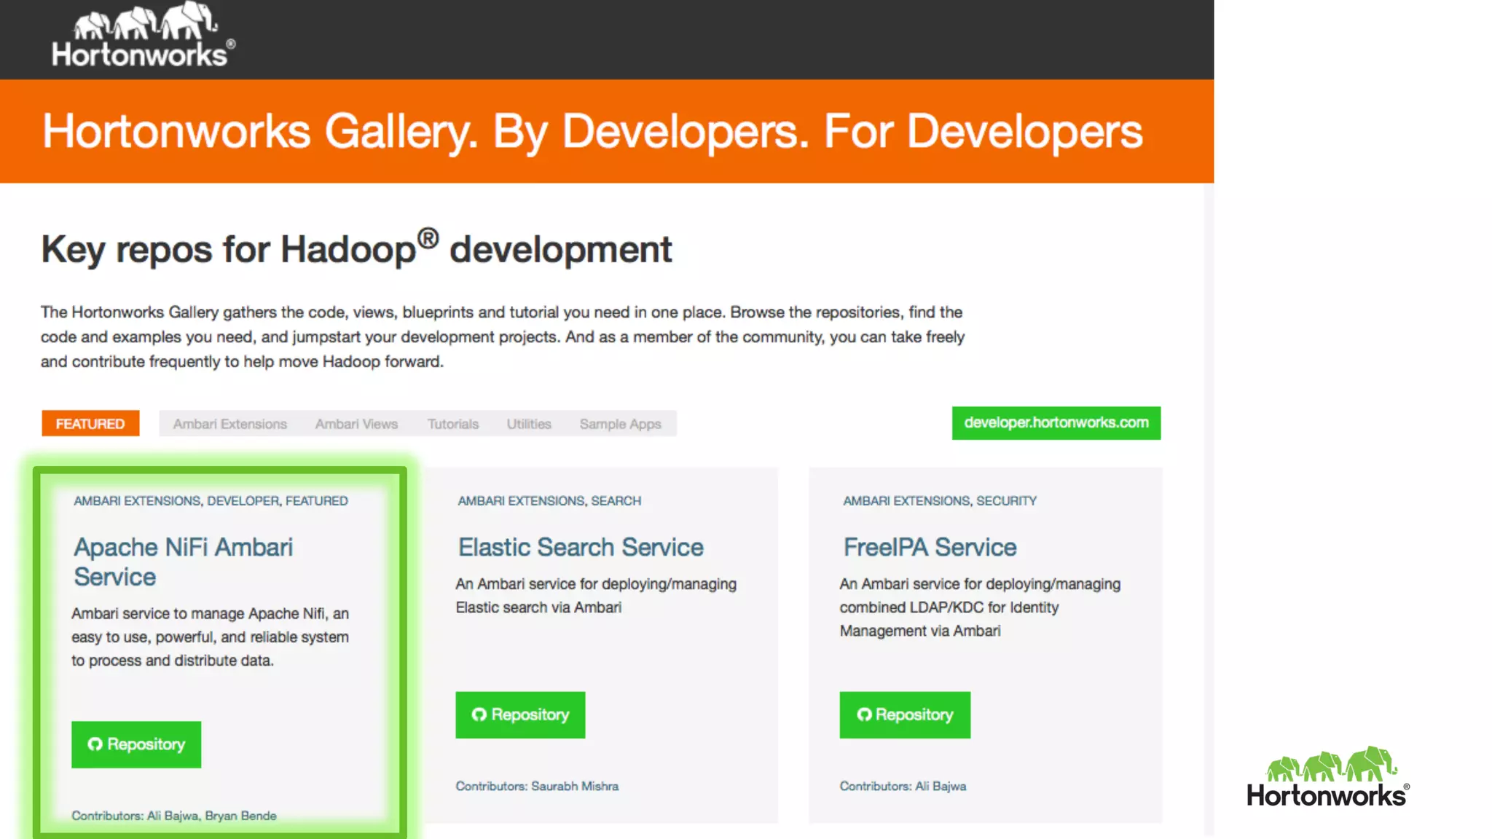This screenshot has width=1492, height=839.
Task: Click the Hortonworks Gallery introduction paragraph
Action: point(503,337)
